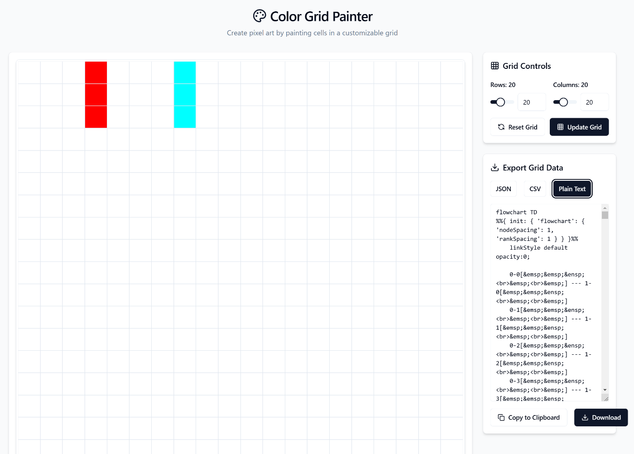This screenshot has width=634, height=454.
Task: Click the grid icon next to Grid Controls
Action: pos(495,66)
